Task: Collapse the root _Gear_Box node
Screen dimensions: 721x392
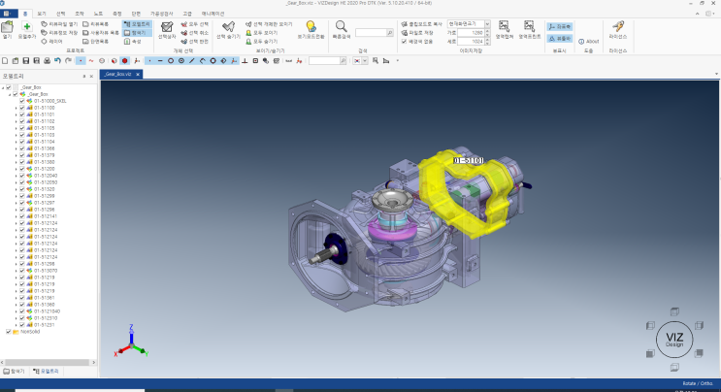Action: [3, 87]
